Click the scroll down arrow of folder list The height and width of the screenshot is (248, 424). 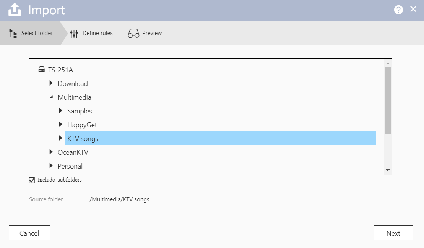tap(388, 170)
